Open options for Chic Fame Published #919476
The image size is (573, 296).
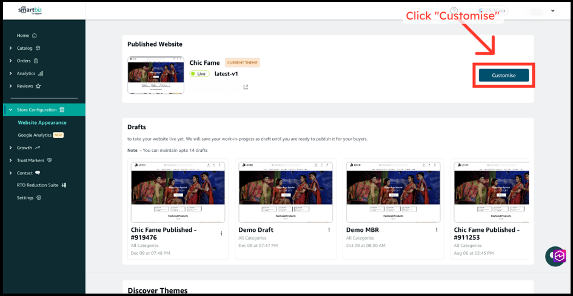pos(221,233)
